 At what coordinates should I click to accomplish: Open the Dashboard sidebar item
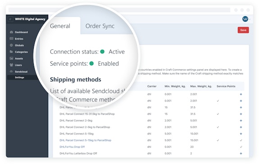click(x=21, y=32)
